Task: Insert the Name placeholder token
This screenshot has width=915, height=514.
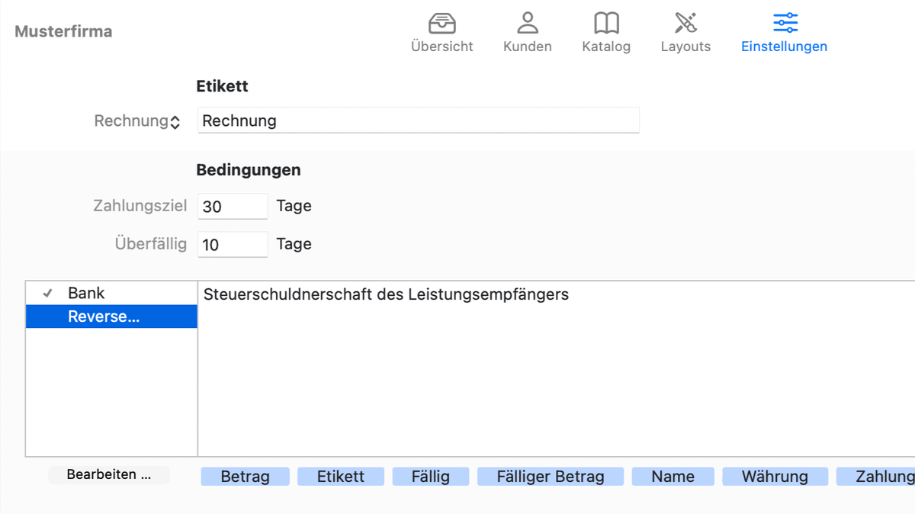Action: point(673,477)
